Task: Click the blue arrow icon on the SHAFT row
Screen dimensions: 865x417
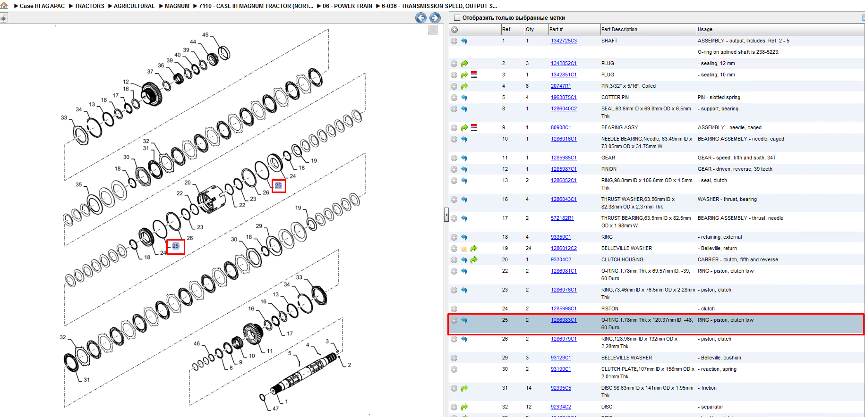Action: (x=464, y=41)
